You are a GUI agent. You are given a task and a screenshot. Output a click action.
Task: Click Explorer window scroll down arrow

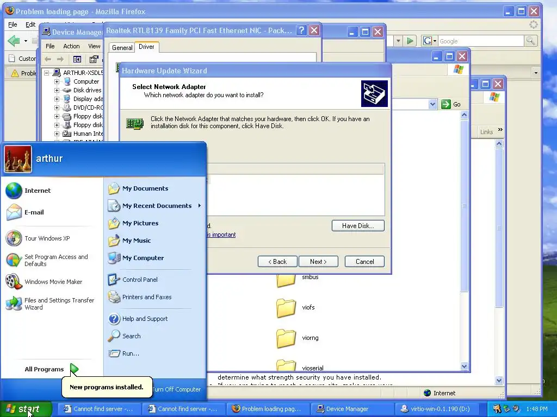pyautogui.click(x=464, y=367)
